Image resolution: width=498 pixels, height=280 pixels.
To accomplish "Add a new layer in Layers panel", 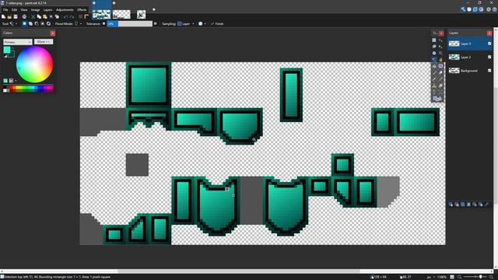I will point(451,205).
